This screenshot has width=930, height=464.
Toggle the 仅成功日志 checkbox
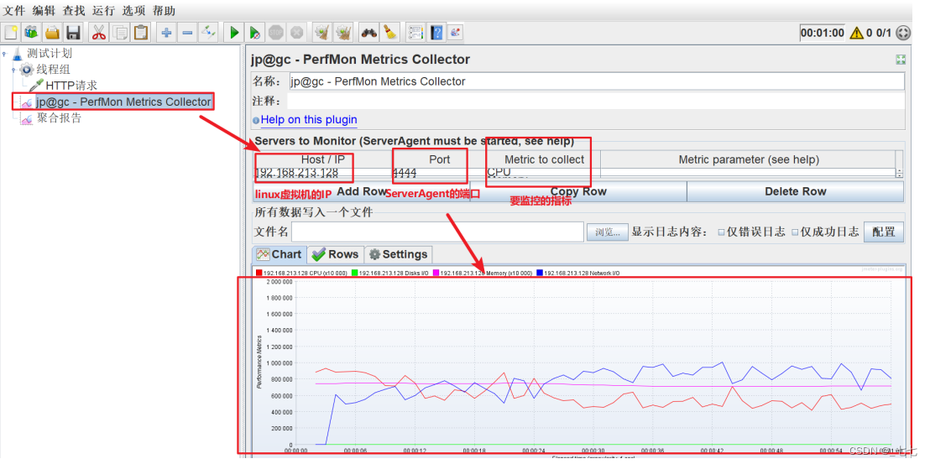796,232
